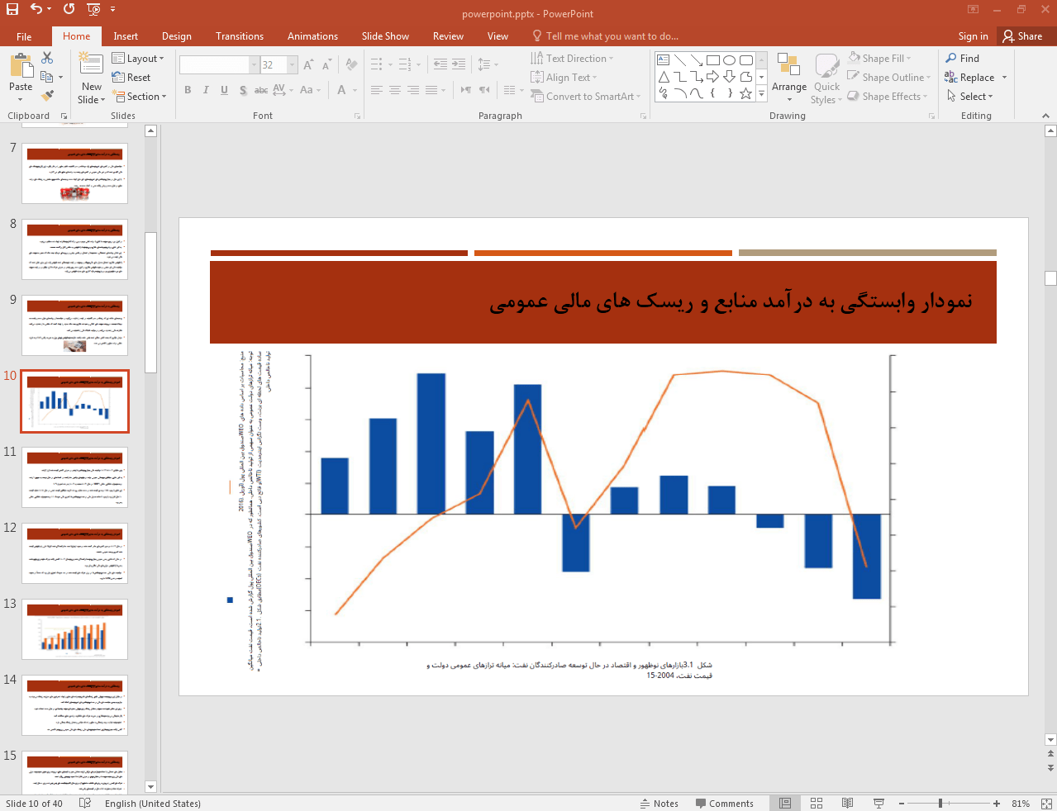The width and height of the screenshot is (1057, 811).
Task: Open the Transitions tab
Action: [x=239, y=36]
